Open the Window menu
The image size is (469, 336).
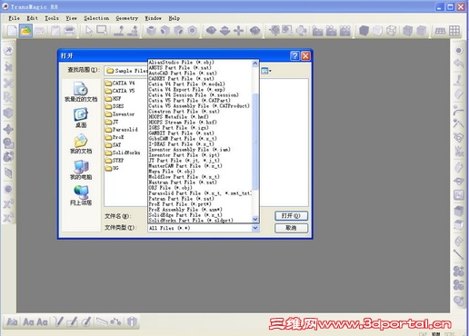click(x=153, y=18)
